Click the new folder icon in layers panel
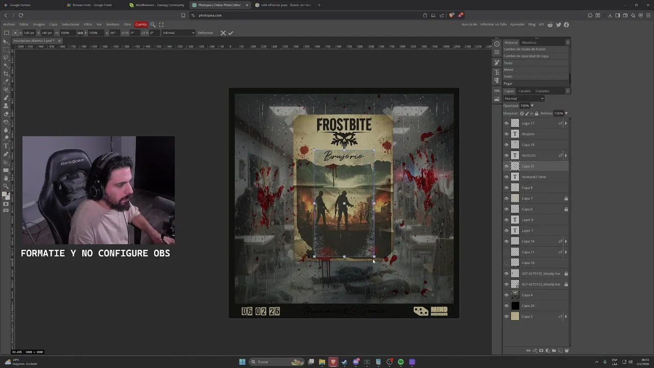Screen dimensions: 654x368 pyautogui.click(x=554, y=351)
